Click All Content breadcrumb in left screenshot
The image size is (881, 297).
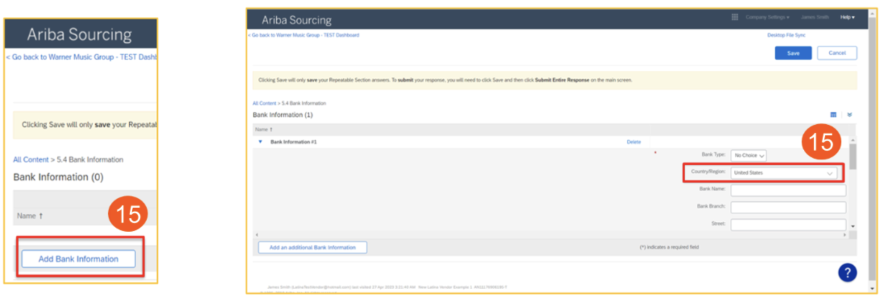point(31,159)
